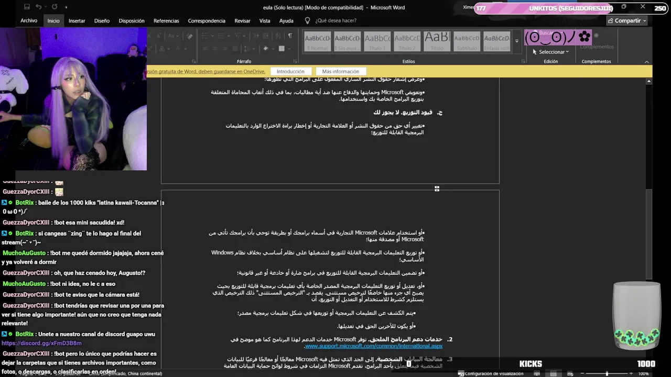Click MuchoAuGusto username in 'me quedé dormido' message

tap(24, 253)
